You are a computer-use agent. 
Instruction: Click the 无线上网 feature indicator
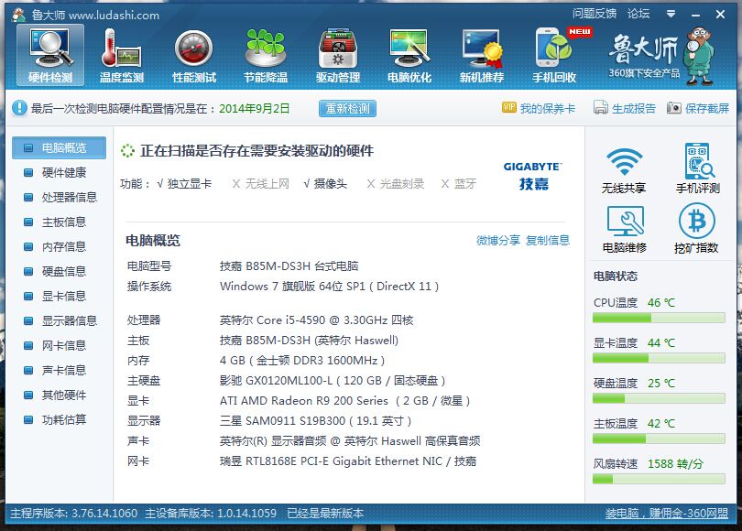click(x=261, y=183)
